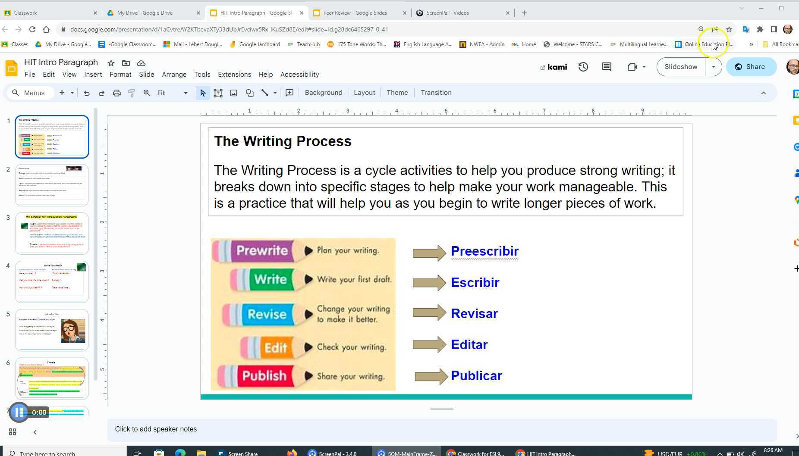The image size is (799, 456).
Task: Select the line drawing tool
Action: pos(265,93)
